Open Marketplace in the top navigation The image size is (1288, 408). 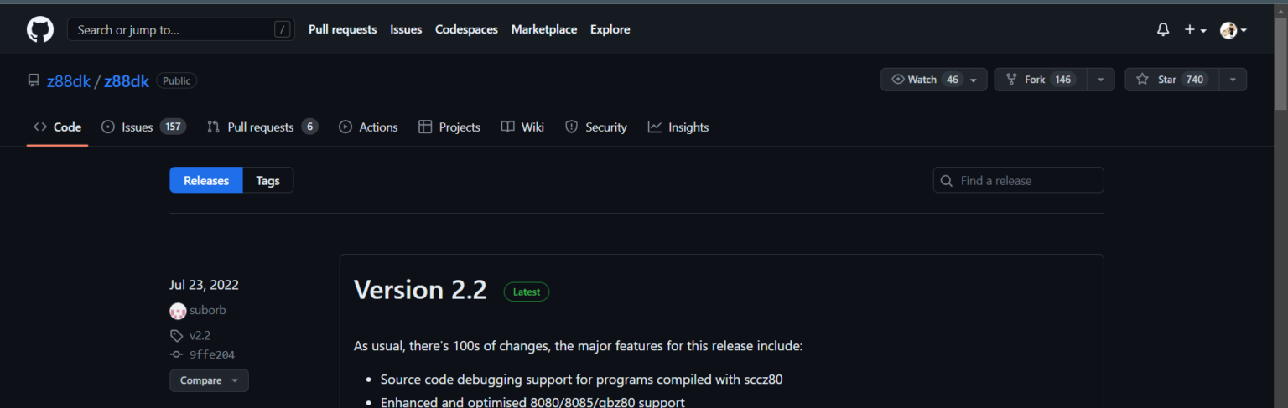[543, 29]
